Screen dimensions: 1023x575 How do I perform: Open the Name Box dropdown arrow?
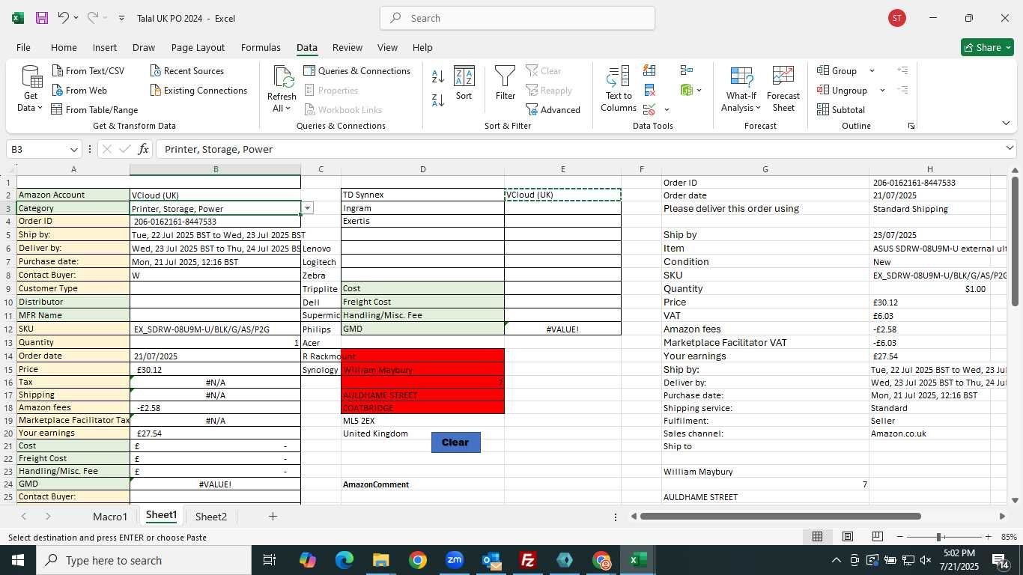73,150
